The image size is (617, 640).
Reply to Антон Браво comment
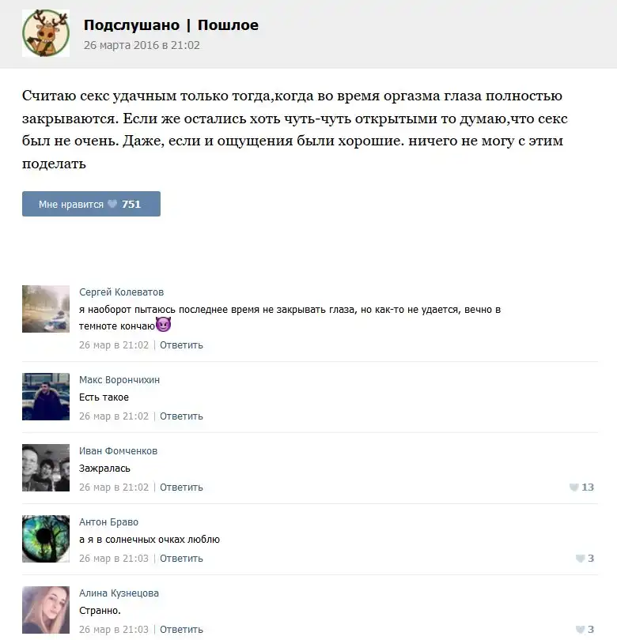coord(181,558)
